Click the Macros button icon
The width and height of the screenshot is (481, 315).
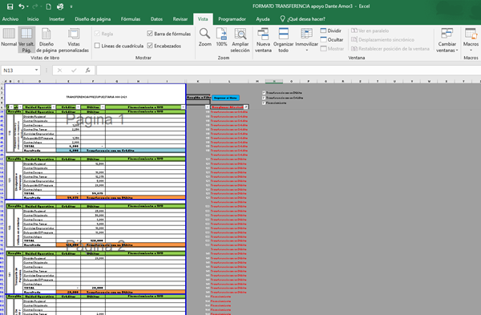pos(471,34)
